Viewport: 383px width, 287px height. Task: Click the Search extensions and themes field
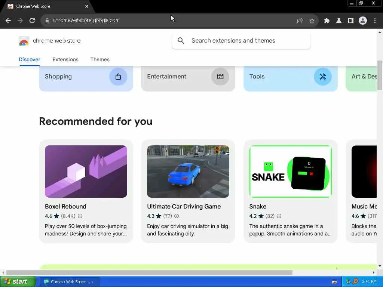tap(241, 40)
